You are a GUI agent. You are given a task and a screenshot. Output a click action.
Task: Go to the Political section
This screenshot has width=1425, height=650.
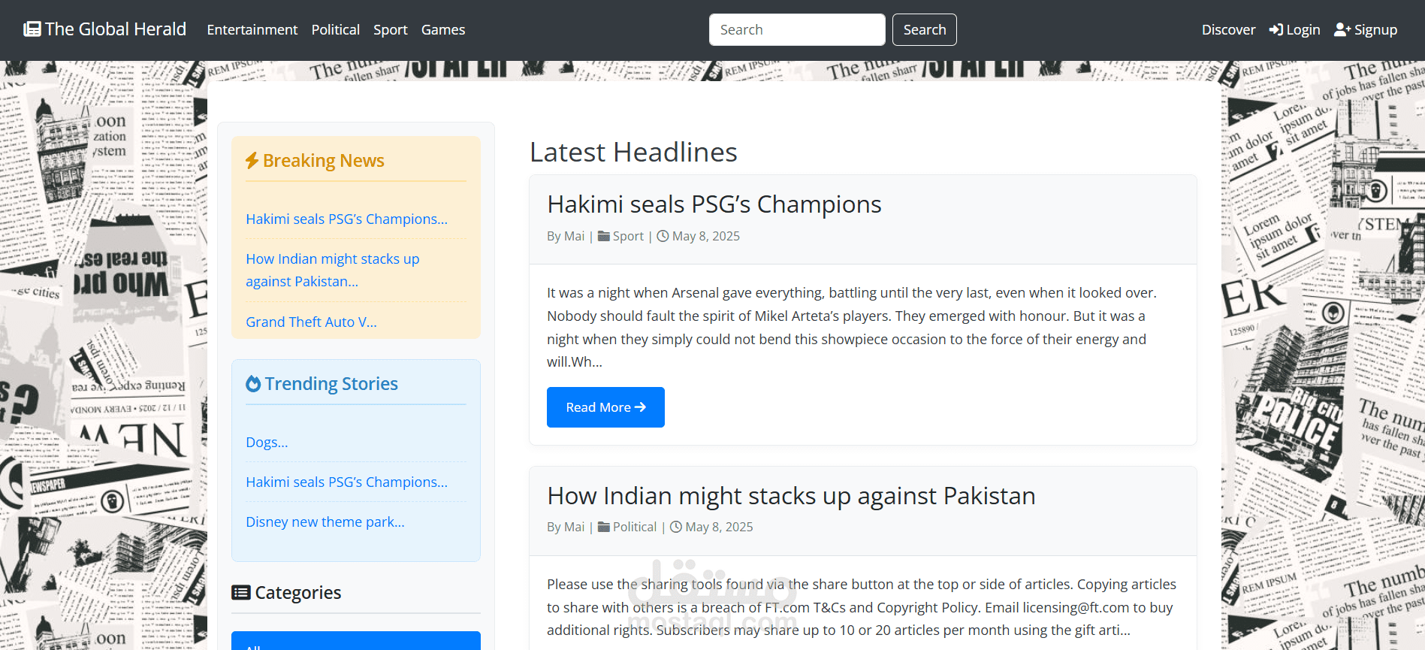(336, 29)
